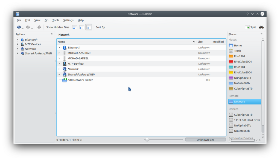
Task: Sort by the Size column header
Action: 203,42
